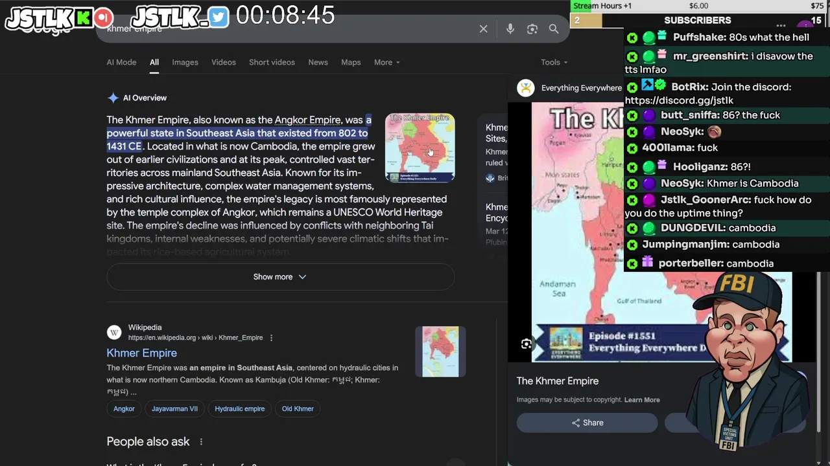
Task: Click the Puffshake chat username
Action: pos(698,38)
